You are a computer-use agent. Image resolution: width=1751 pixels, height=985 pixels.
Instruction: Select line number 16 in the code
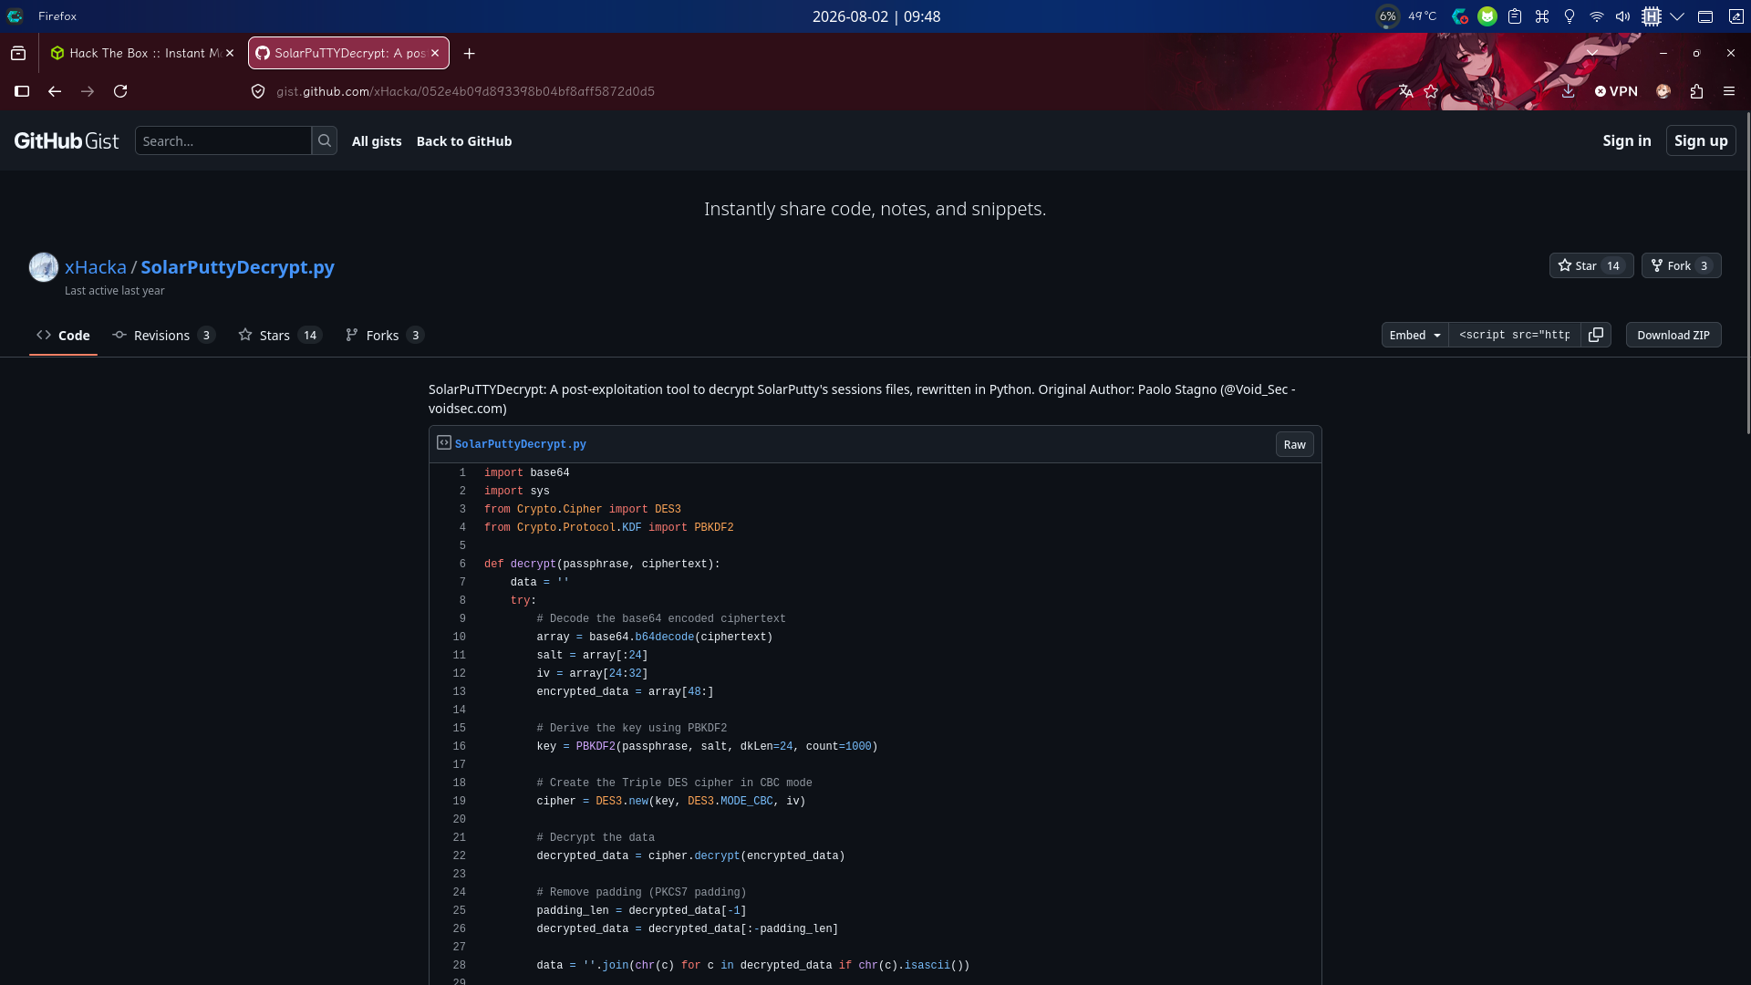click(459, 746)
